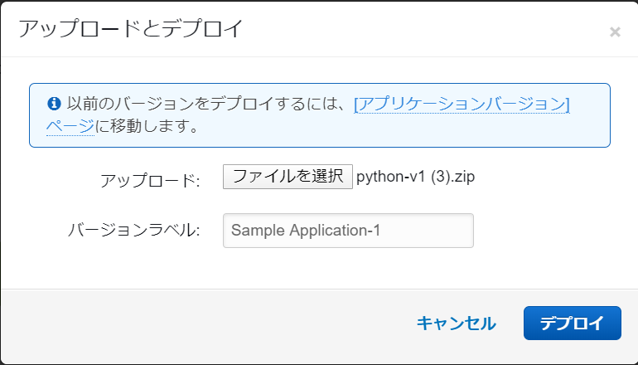The height and width of the screenshot is (365, 638).
Task: Click the ページ link text
Action: pos(70,127)
